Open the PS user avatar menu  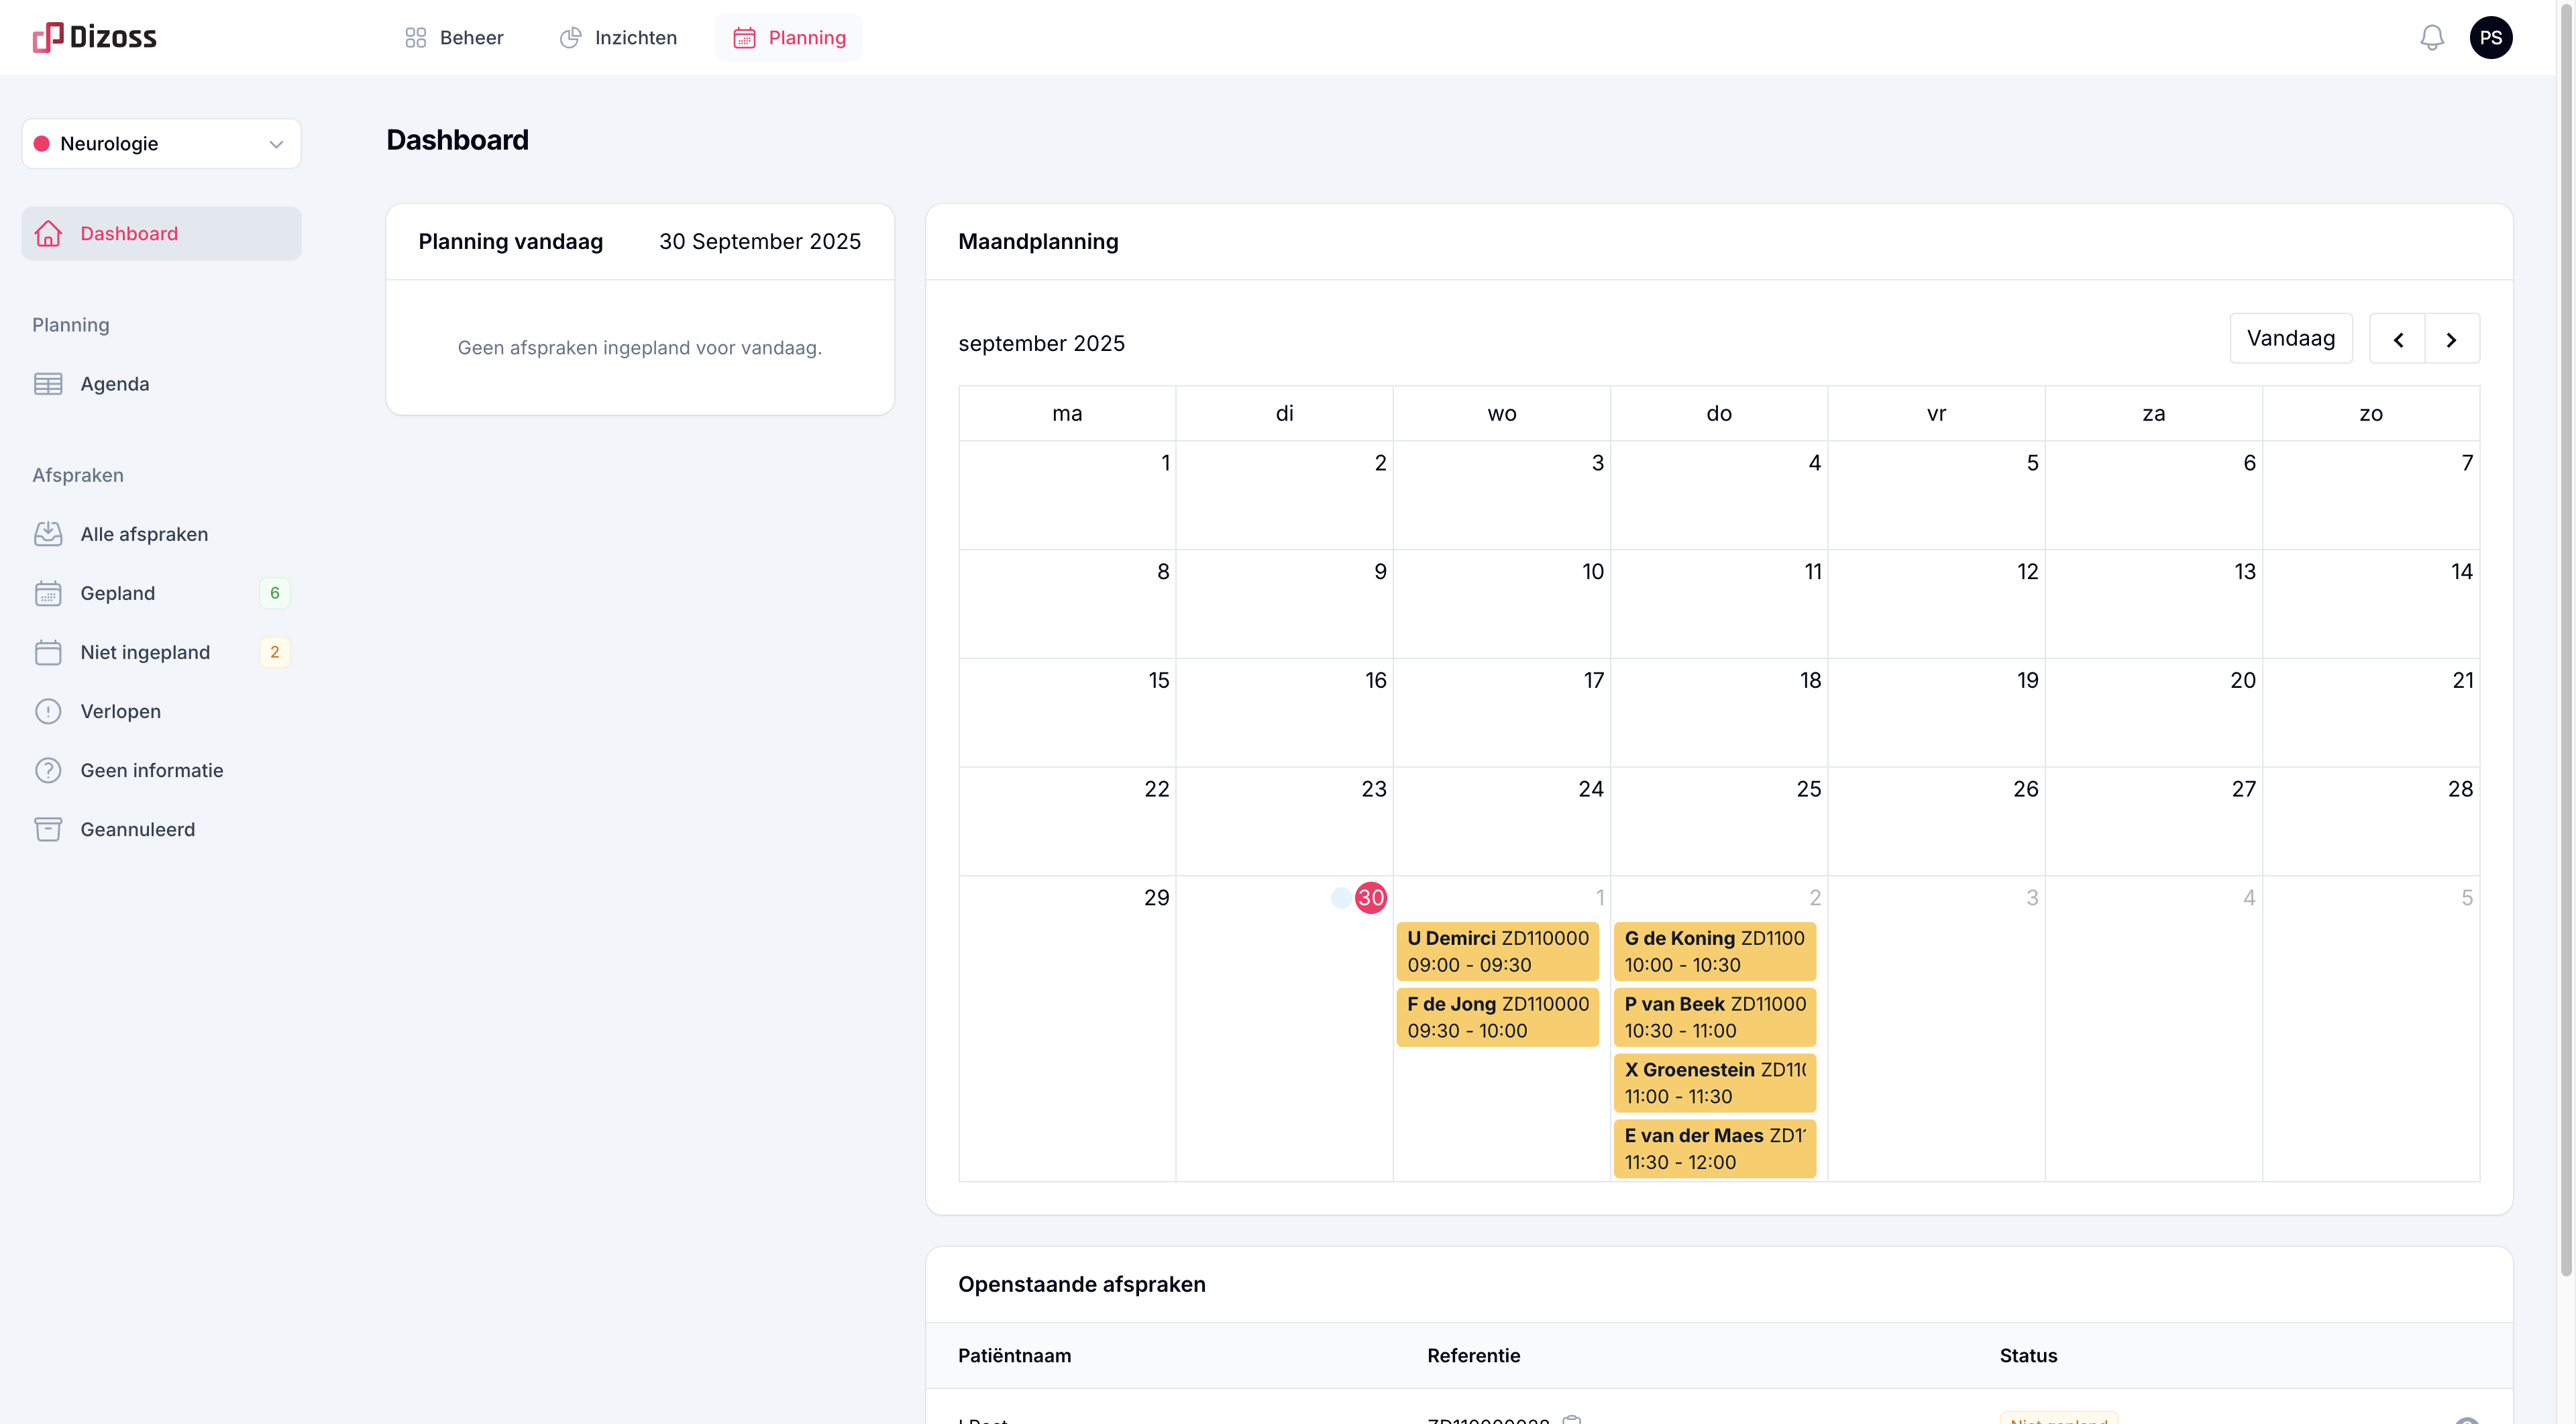pyautogui.click(x=2490, y=38)
